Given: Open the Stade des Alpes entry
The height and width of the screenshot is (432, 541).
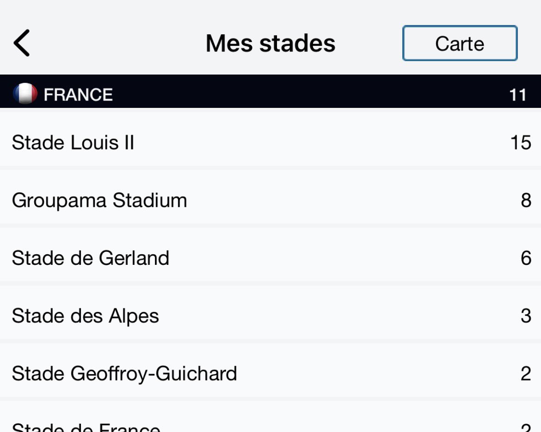Looking at the screenshot, I should click(86, 316).
